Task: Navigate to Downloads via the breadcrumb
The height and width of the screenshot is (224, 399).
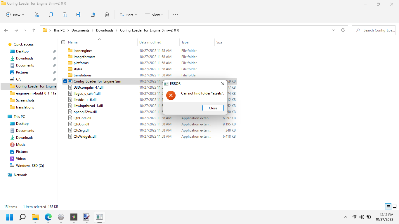Action: (x=105, y=30)
